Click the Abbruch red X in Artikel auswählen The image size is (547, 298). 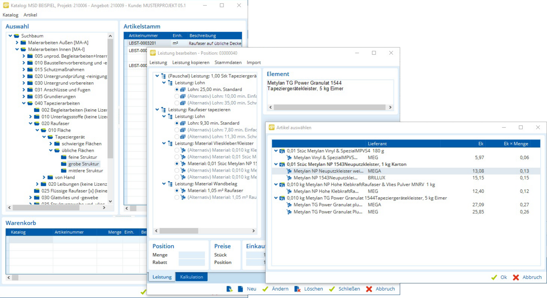[516, 278]
